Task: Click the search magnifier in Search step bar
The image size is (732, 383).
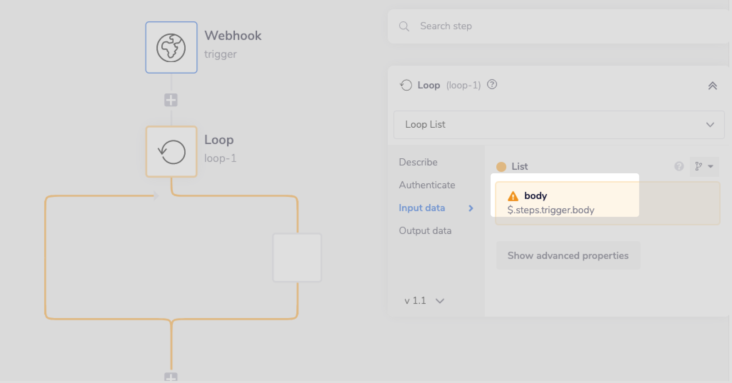Action: point(405,26)
